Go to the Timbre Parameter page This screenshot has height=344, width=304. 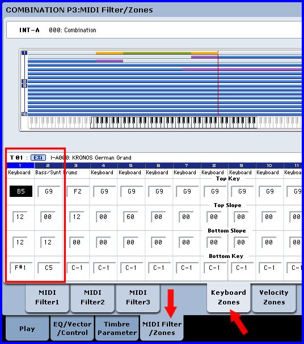[117, 328]
